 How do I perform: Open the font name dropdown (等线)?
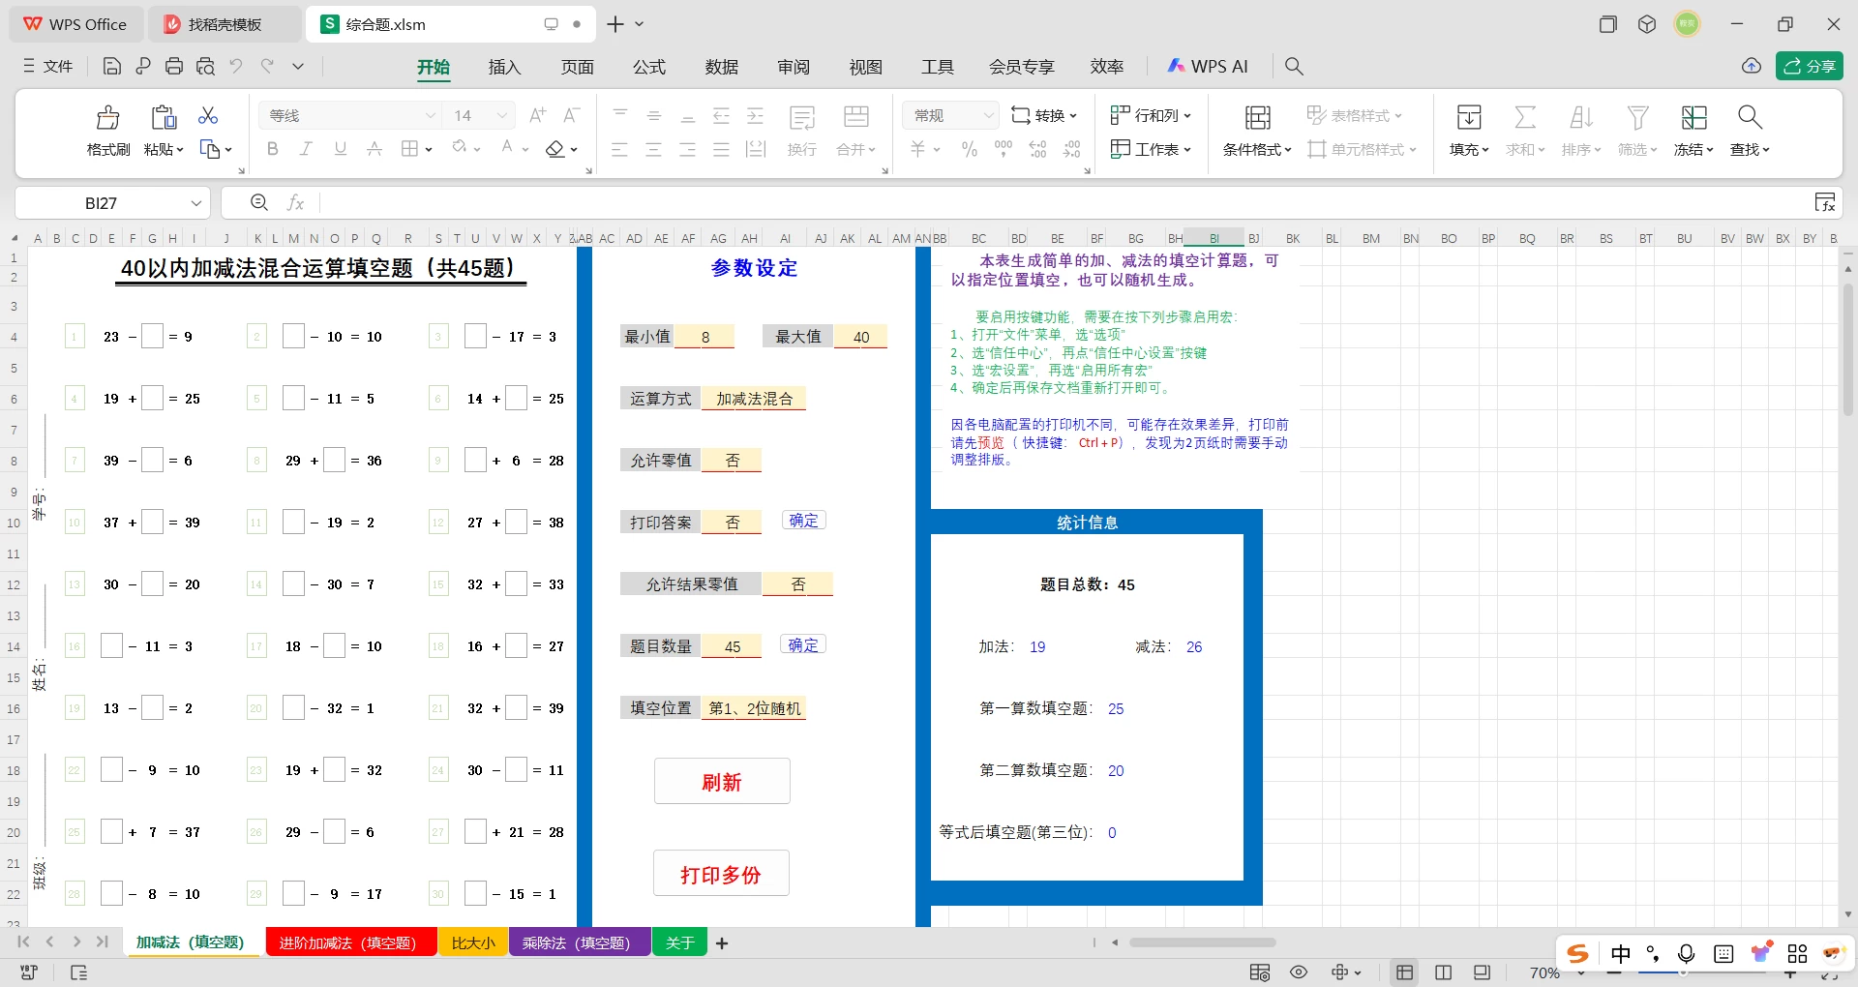pos(431,115)
